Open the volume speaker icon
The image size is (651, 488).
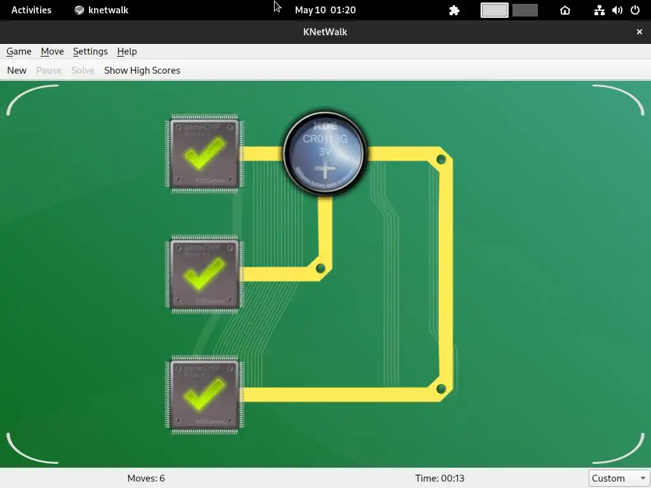[x=617, y=10]
